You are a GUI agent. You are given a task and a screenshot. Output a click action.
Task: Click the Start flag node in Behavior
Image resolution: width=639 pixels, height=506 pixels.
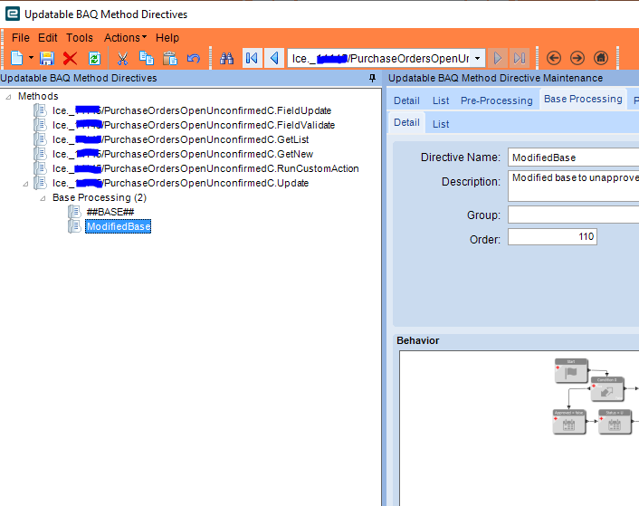(571, 371)
